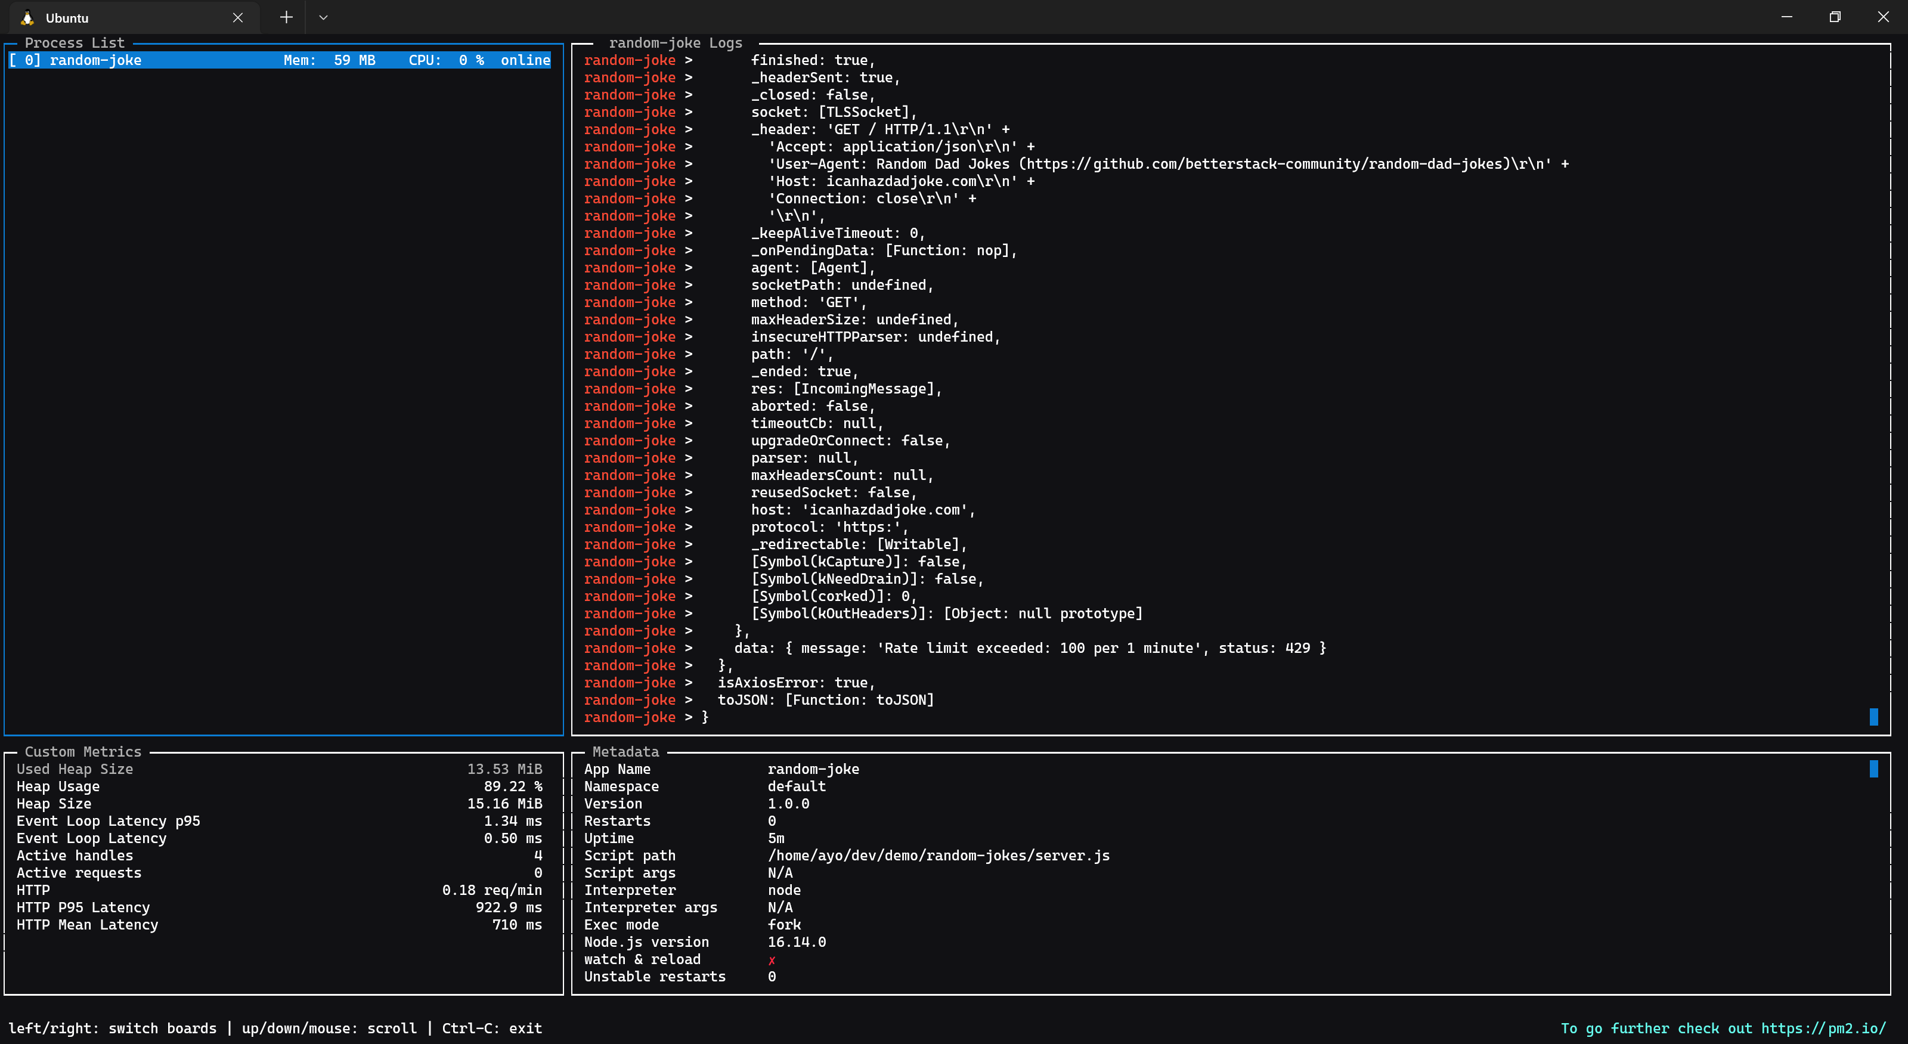Click the scrollbar indicator in the Metadata panel

[x=1873, y=769]
